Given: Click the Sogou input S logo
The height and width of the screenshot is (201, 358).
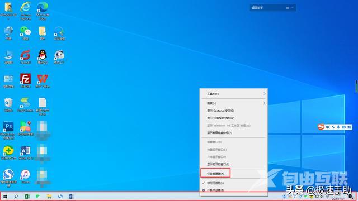Looking at the screenshot, I should pos(321,127).
